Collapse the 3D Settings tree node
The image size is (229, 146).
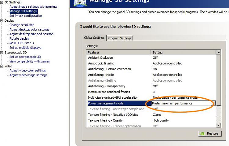pyautogui.click(x=2, y=2)
